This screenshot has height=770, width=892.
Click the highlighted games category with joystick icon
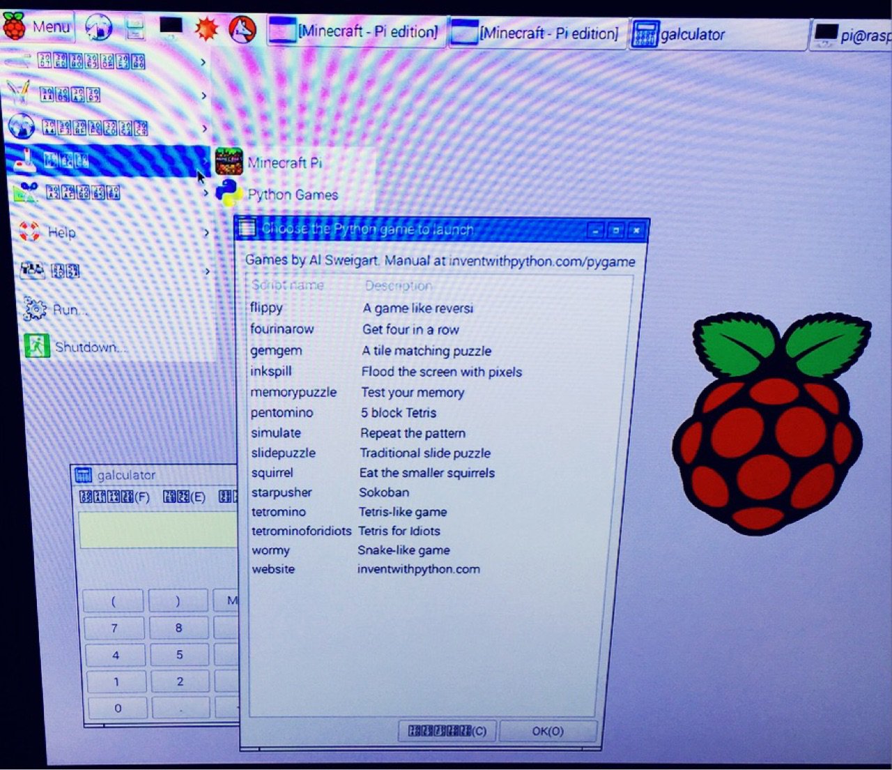(x=108, y=160)
